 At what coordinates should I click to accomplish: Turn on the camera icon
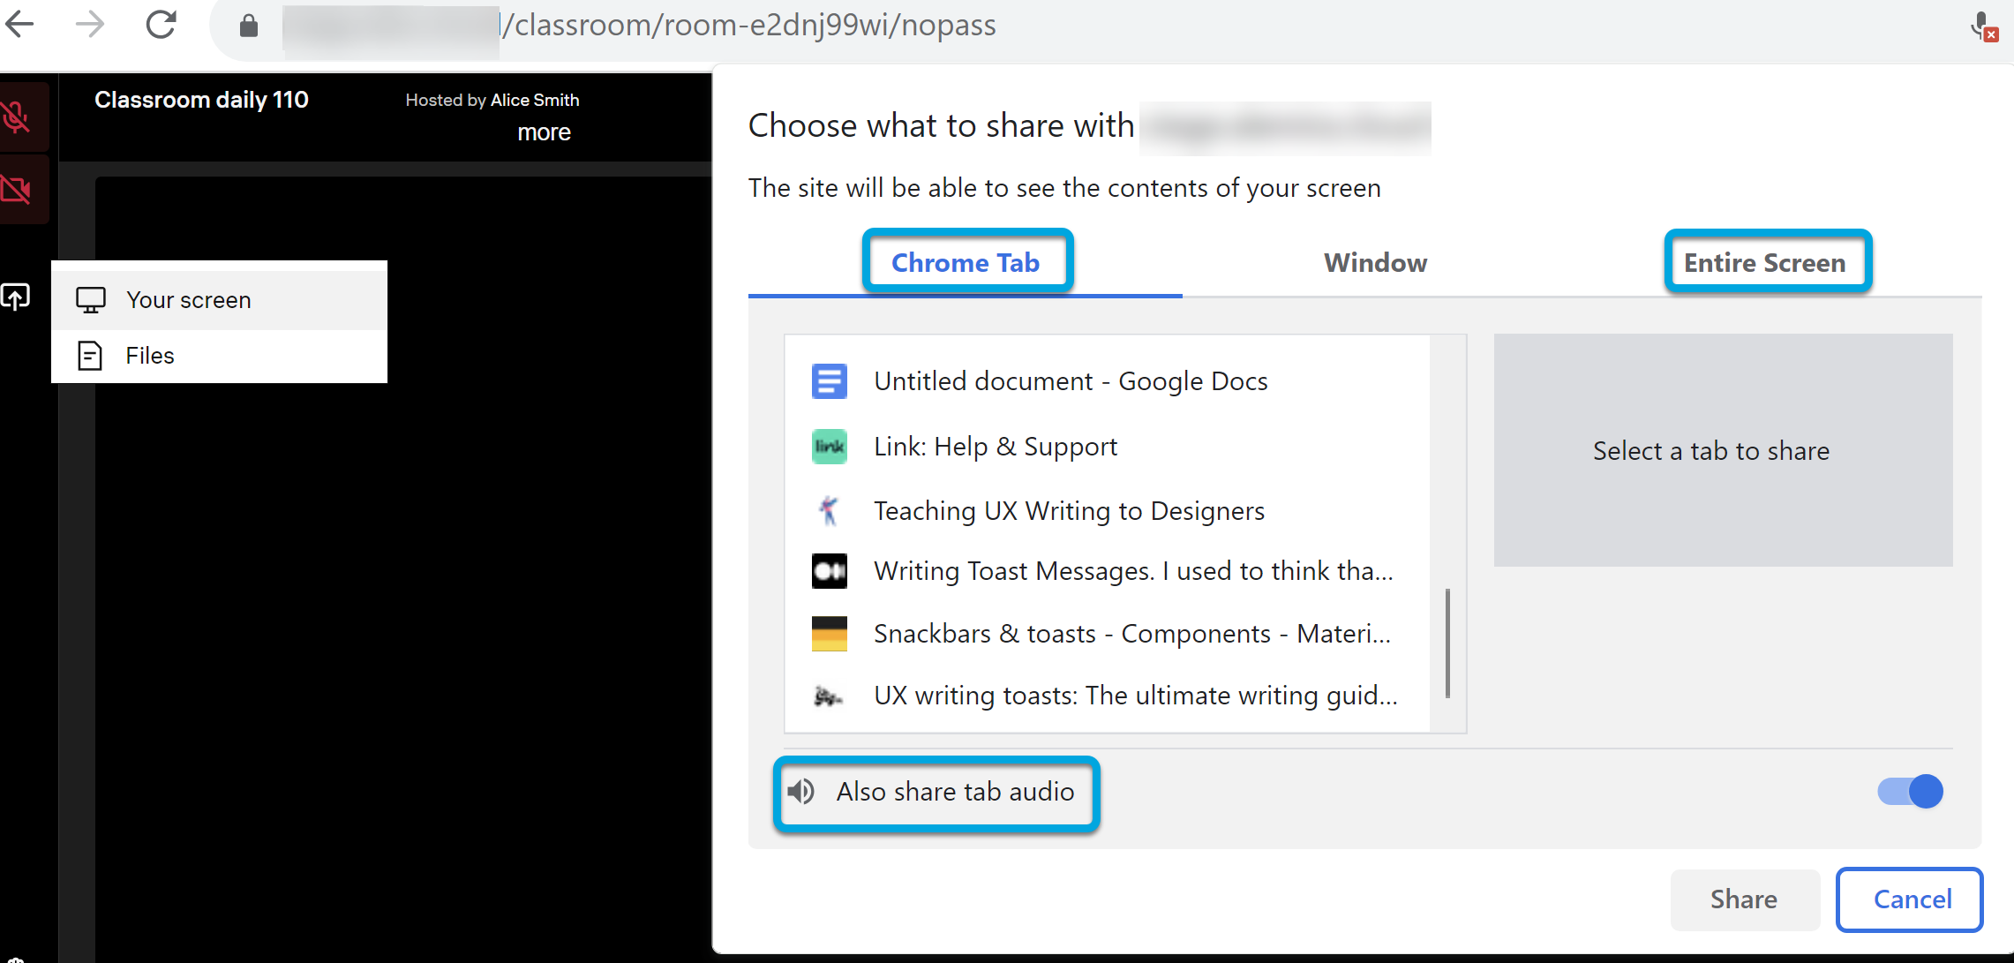(18, 189)
